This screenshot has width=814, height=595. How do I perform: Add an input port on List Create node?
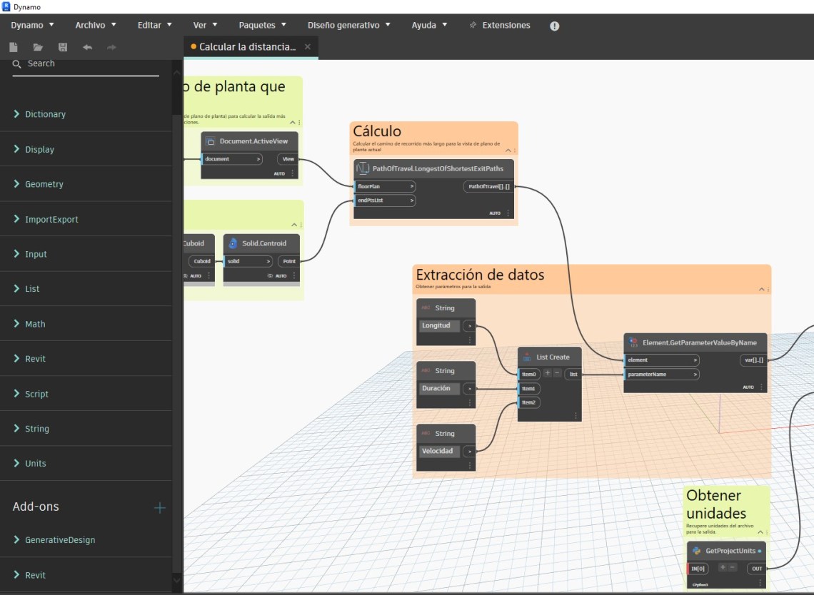(x=548, y=372)
